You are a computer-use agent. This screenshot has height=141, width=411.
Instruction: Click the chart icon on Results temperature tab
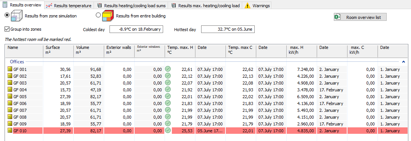(x=49, y=5)
